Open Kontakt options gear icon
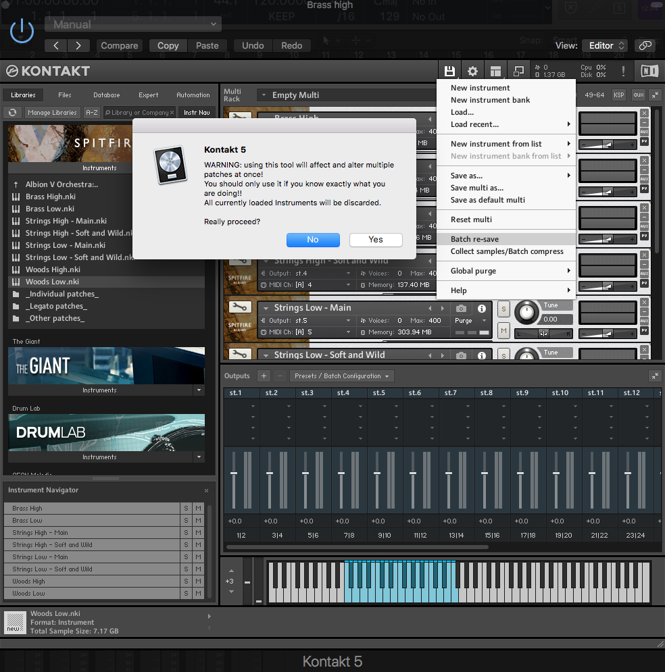 pos(472,71)
